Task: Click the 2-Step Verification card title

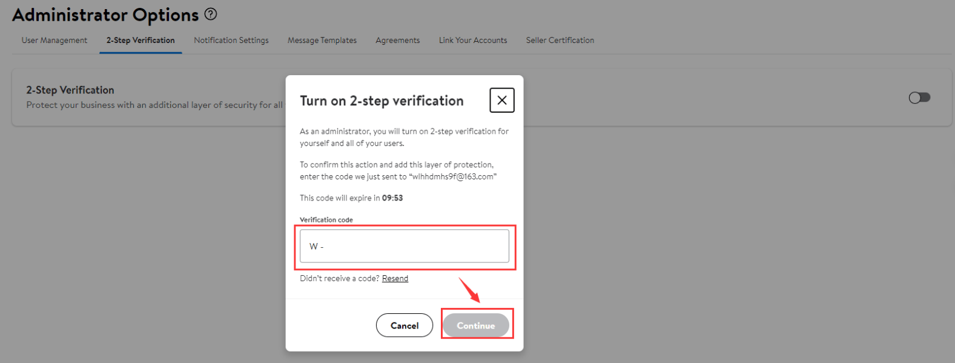Action: tap(70, 90)
